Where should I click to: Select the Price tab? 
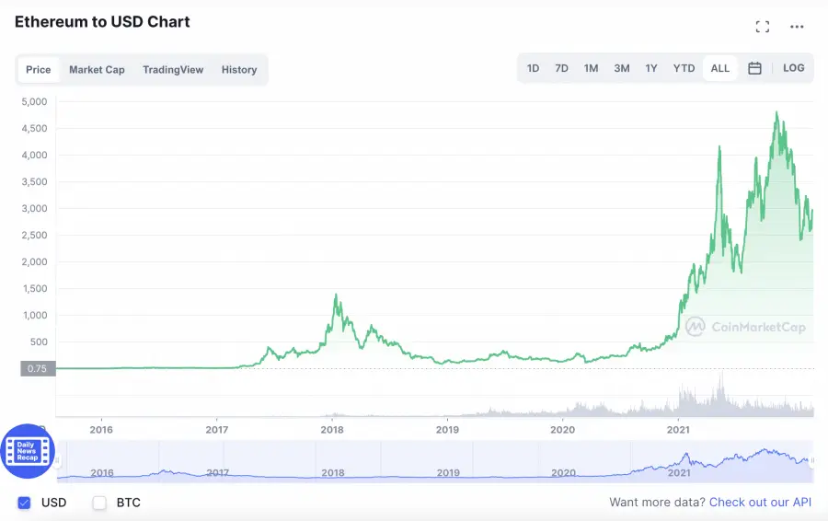coord(39,70)
